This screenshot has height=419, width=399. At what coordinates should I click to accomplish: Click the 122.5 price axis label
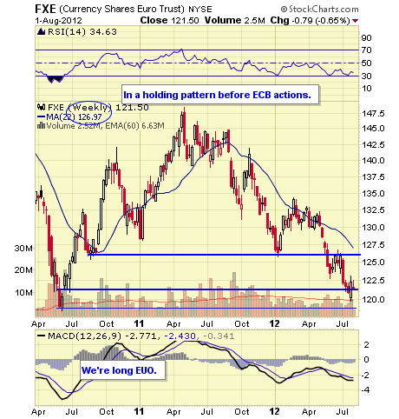pyautogui.click(x=373, y=280)
